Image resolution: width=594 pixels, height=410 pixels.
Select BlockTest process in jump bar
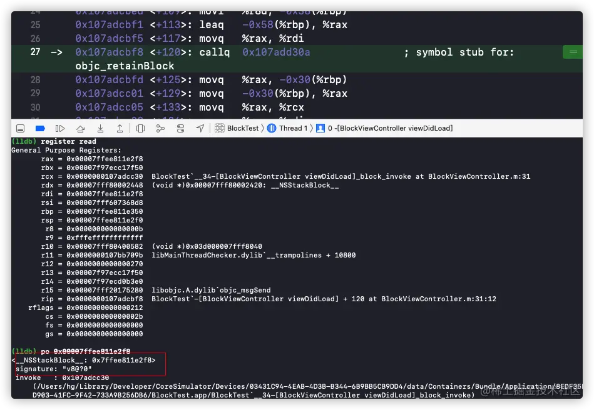(x=242, y=128)
